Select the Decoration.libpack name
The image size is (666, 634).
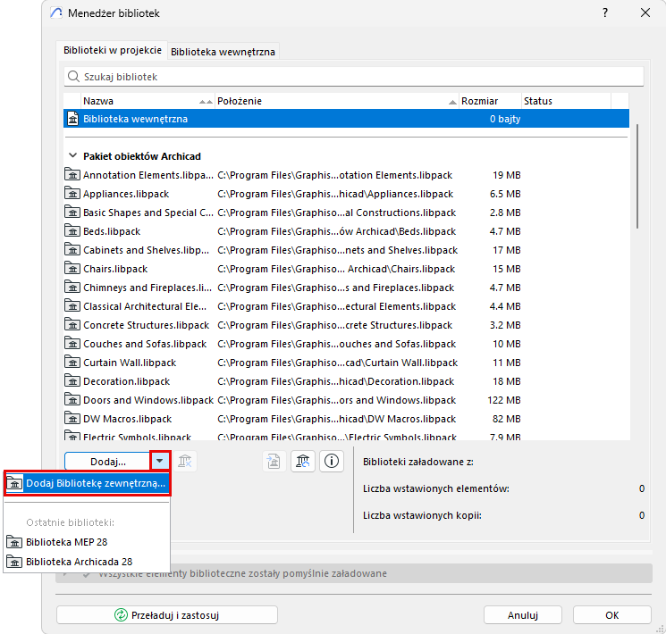(x=127, y=381)
